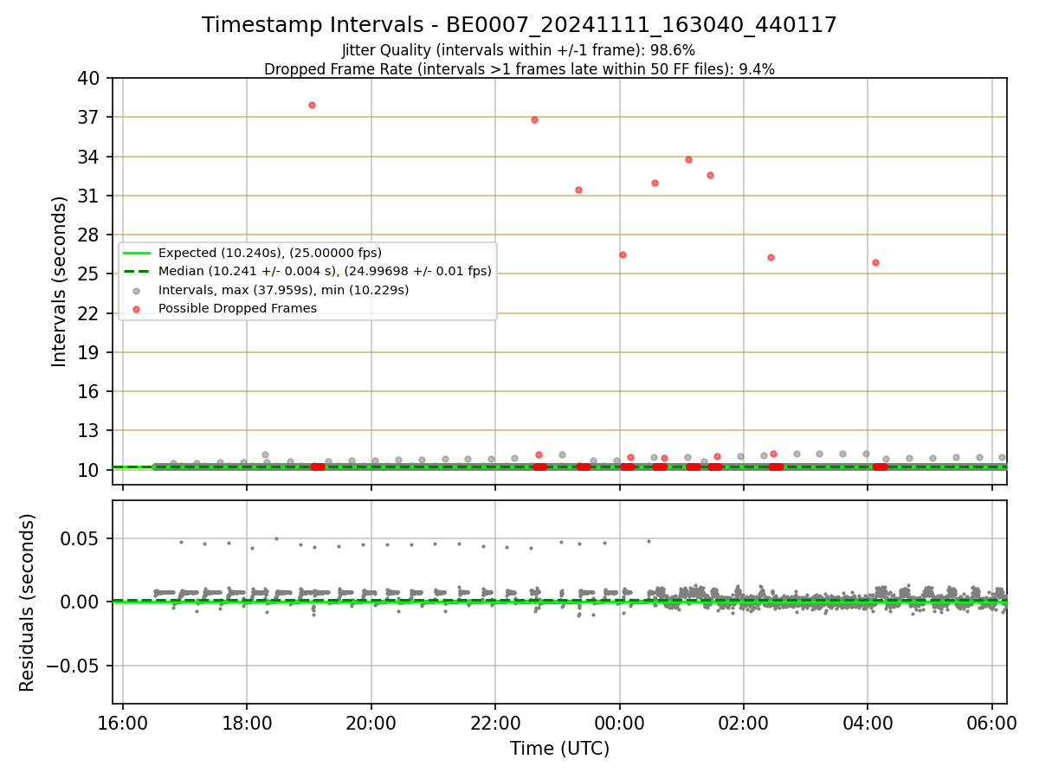Pick the red point near 31.4 seconds before 00:00
Viewport: 1039px width, 779px height.
tap(578, 190)
